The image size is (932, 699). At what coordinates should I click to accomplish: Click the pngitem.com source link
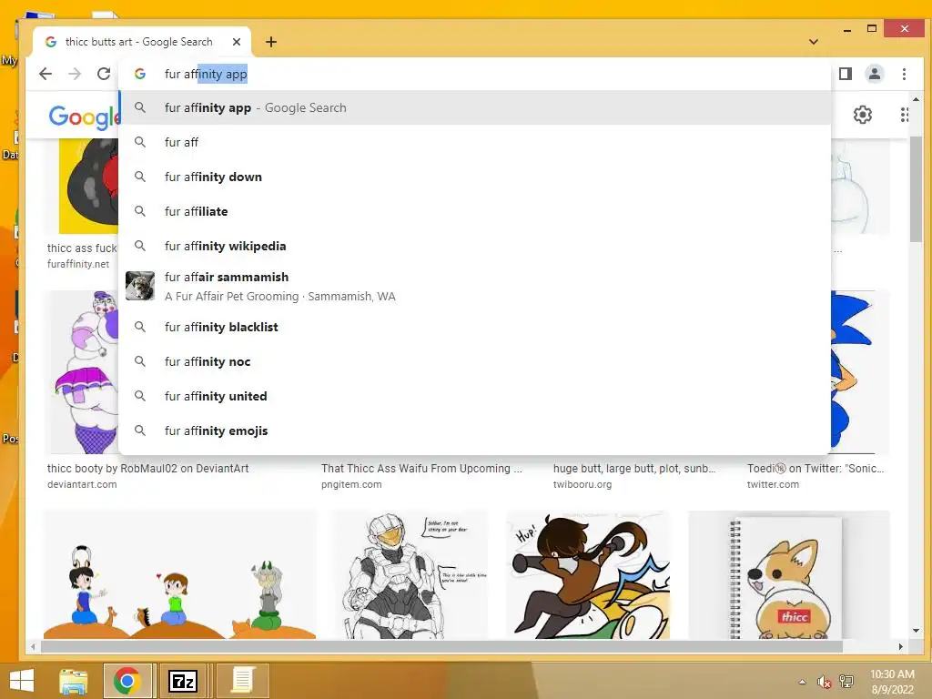pyautogui.click(x=351, y=484)
